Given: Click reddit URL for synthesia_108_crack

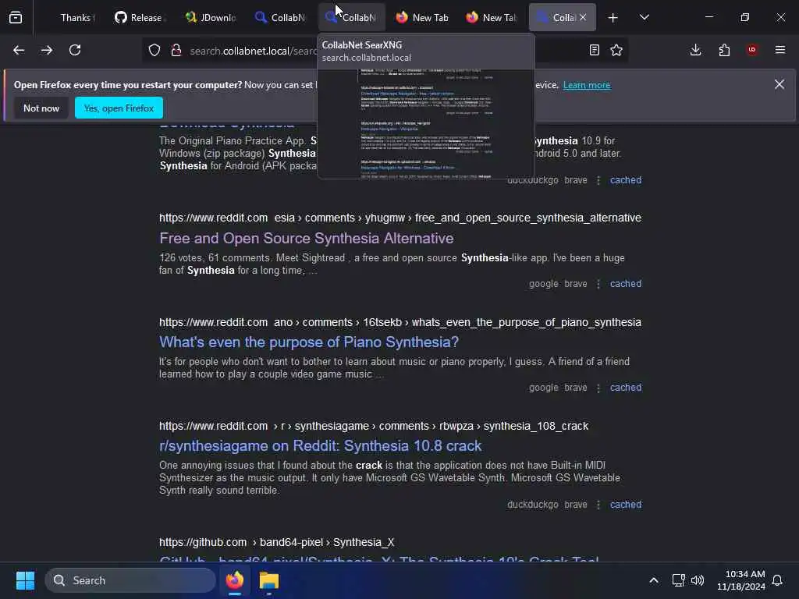Looking at the screenshot, I should point(374,426).
